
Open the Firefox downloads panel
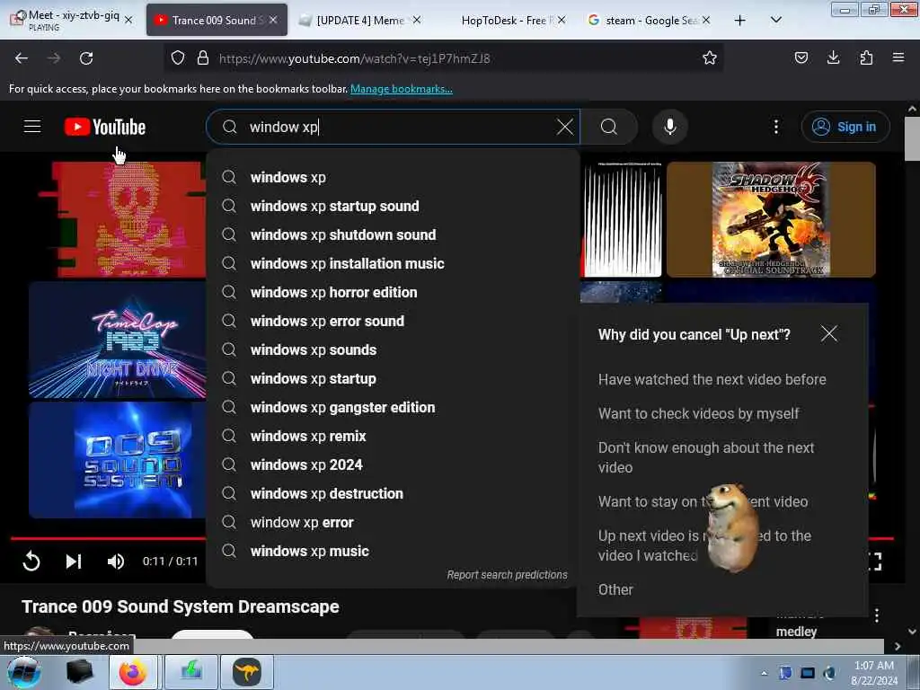[x=833, y=57]
